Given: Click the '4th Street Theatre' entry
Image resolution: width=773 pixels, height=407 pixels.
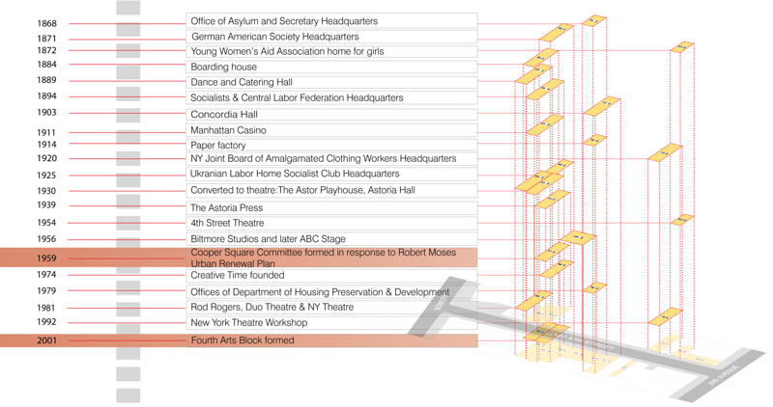Looking at the screenshot, I should pyautogui.click(x=331, y=223).
